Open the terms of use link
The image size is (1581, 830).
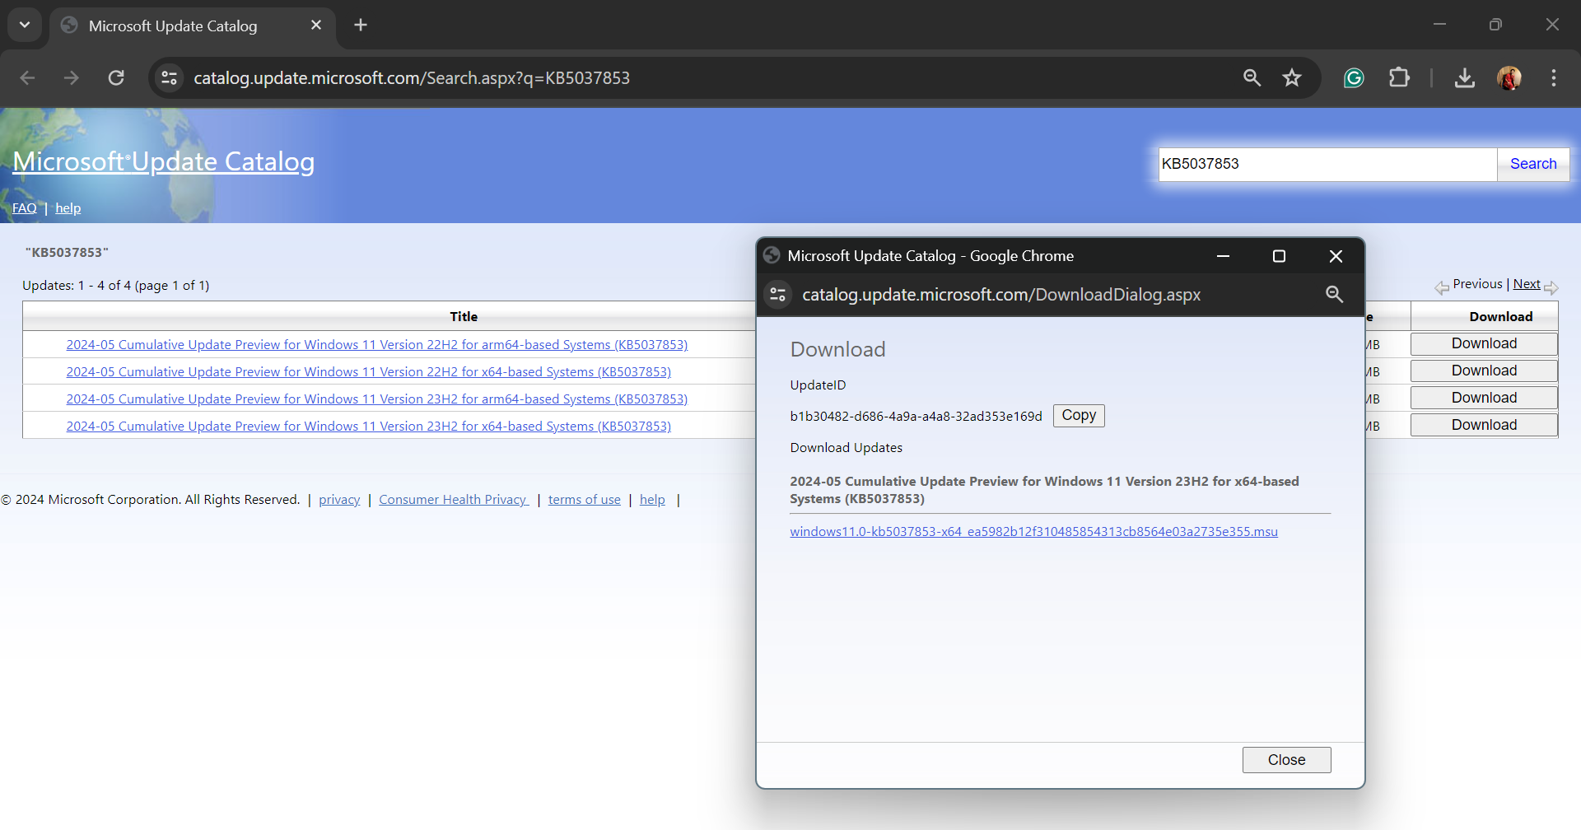coord(585,500)
